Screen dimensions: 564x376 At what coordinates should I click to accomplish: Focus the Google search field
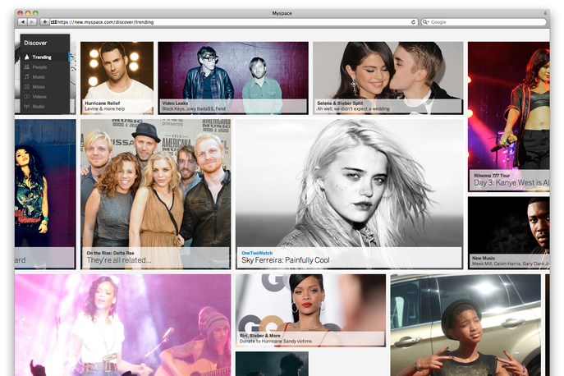[x=484, y=22]
